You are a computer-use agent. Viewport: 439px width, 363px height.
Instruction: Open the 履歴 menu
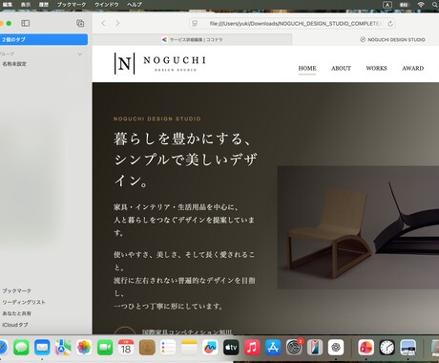(44, 5)
